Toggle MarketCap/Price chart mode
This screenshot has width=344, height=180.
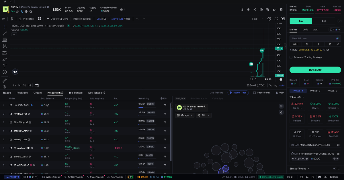coord(121,19)
